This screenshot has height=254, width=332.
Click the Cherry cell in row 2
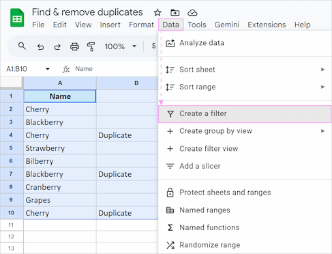pyautogui.click(x=60, y=109)
